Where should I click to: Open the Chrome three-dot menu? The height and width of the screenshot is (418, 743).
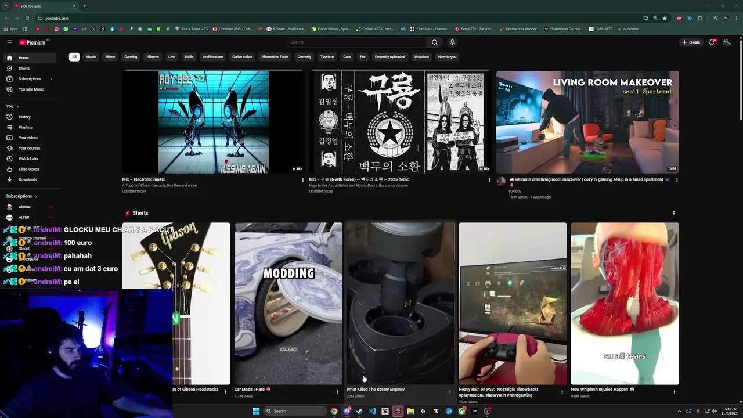click(736, 18)
